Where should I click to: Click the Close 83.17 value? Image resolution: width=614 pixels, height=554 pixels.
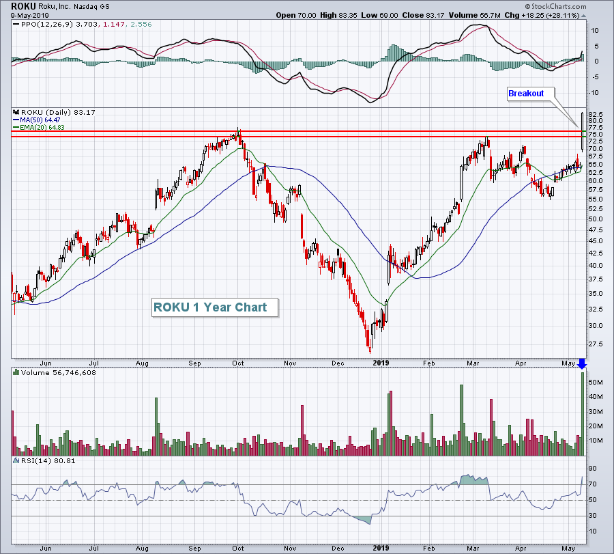(423, 15)
